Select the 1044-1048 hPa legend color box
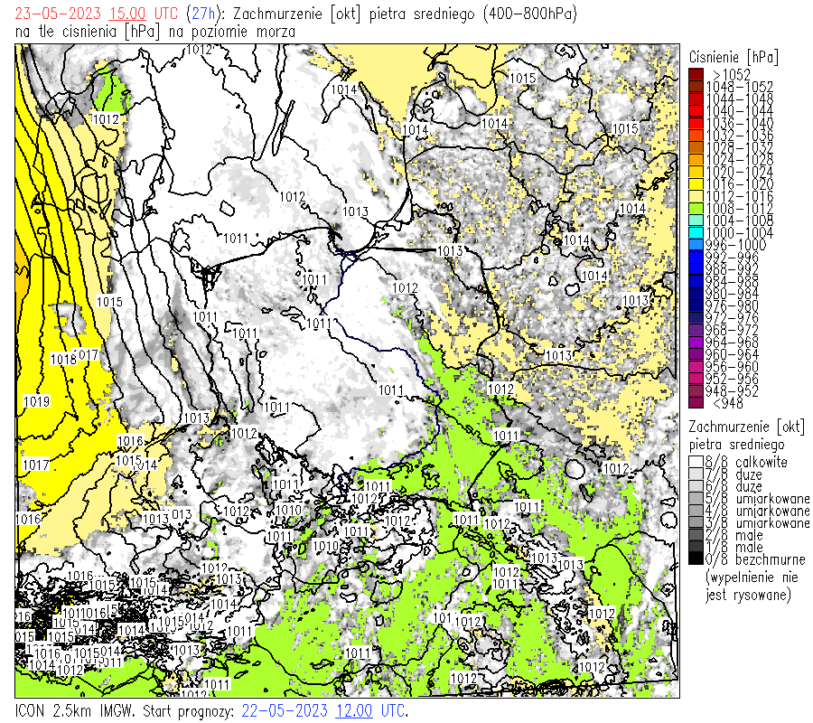The image size is (813, 723). pos(696,99)
